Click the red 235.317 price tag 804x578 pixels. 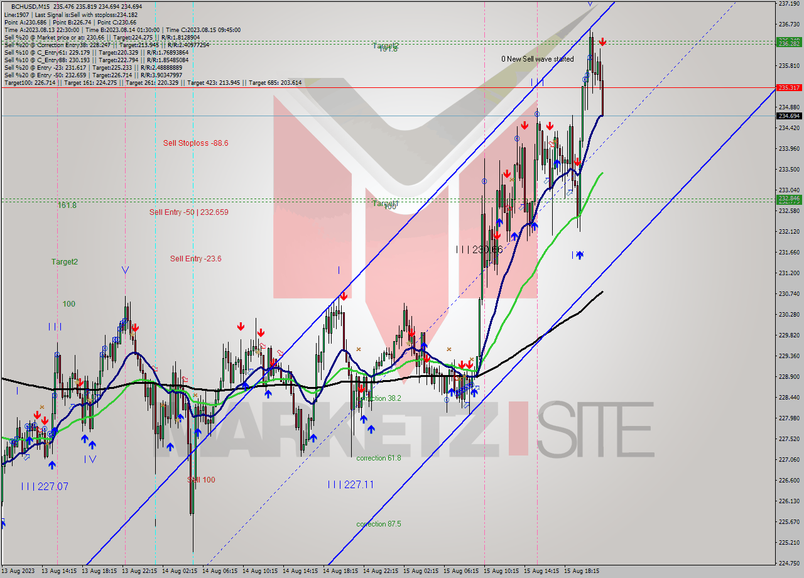pyautogui.click(x=789, y=88)
